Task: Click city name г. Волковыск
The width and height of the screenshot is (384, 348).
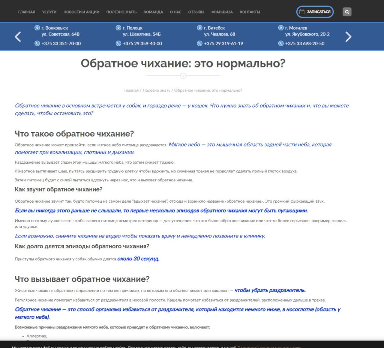Action: [x=55, y=28]
